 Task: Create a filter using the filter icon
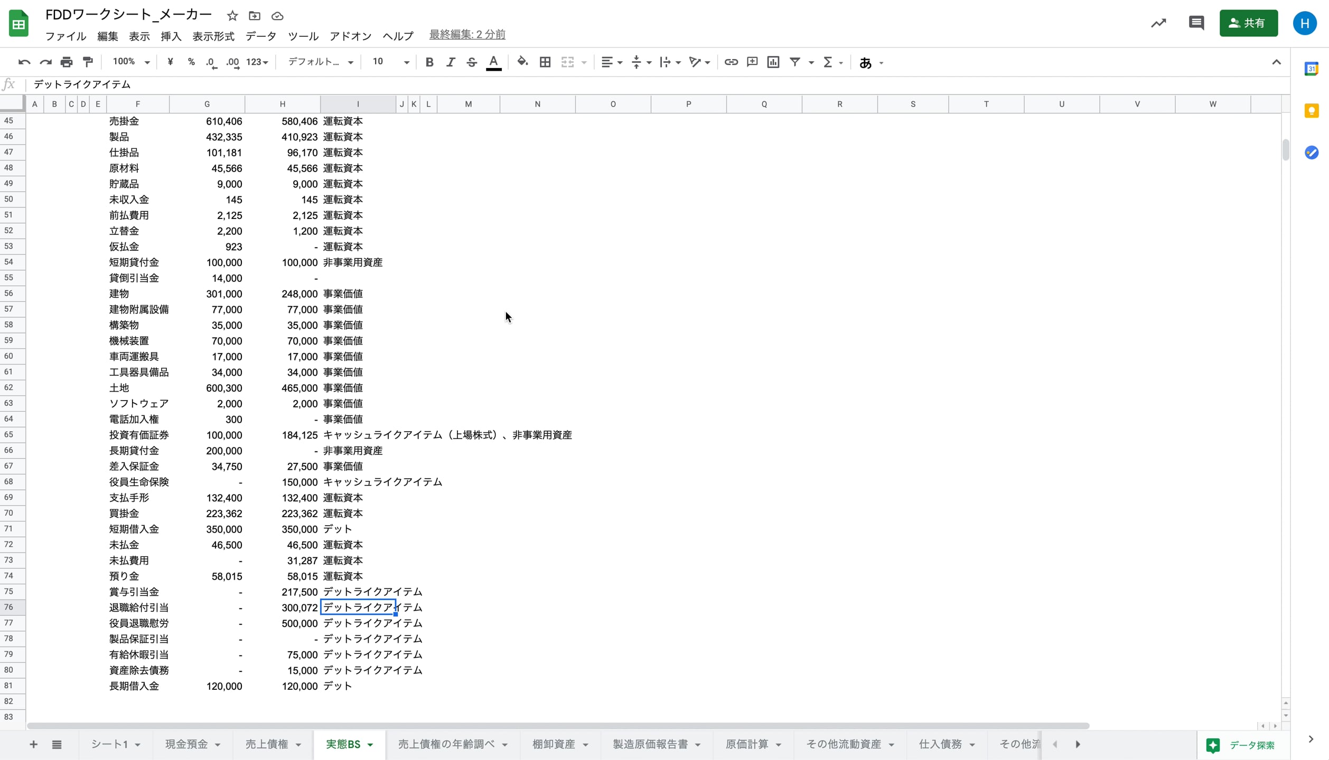pos(795,62)
